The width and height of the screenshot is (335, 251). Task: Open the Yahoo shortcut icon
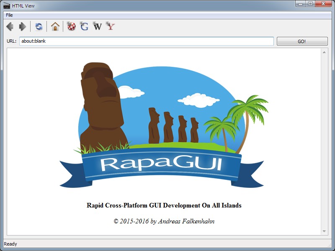click(111, 27)
